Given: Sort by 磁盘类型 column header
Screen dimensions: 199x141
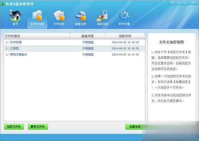Looking at the screenshot, I should click(88, 36).
